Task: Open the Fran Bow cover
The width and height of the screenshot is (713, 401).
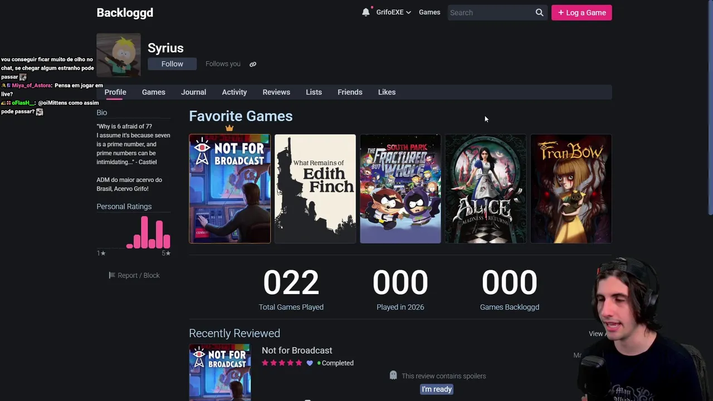Action: pos(571,189)
